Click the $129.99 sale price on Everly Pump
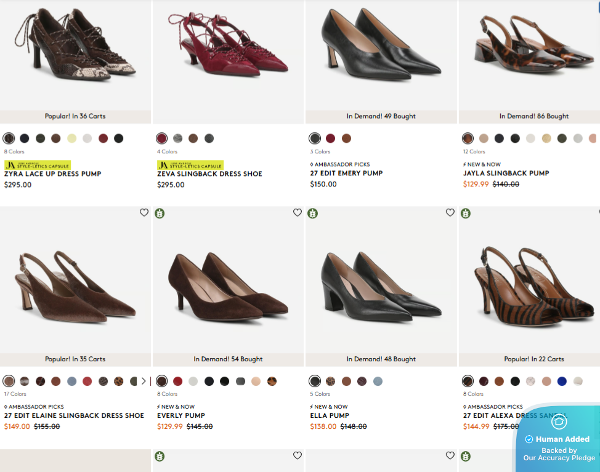Viewport: 600px width, 472px height. [170, 426]
